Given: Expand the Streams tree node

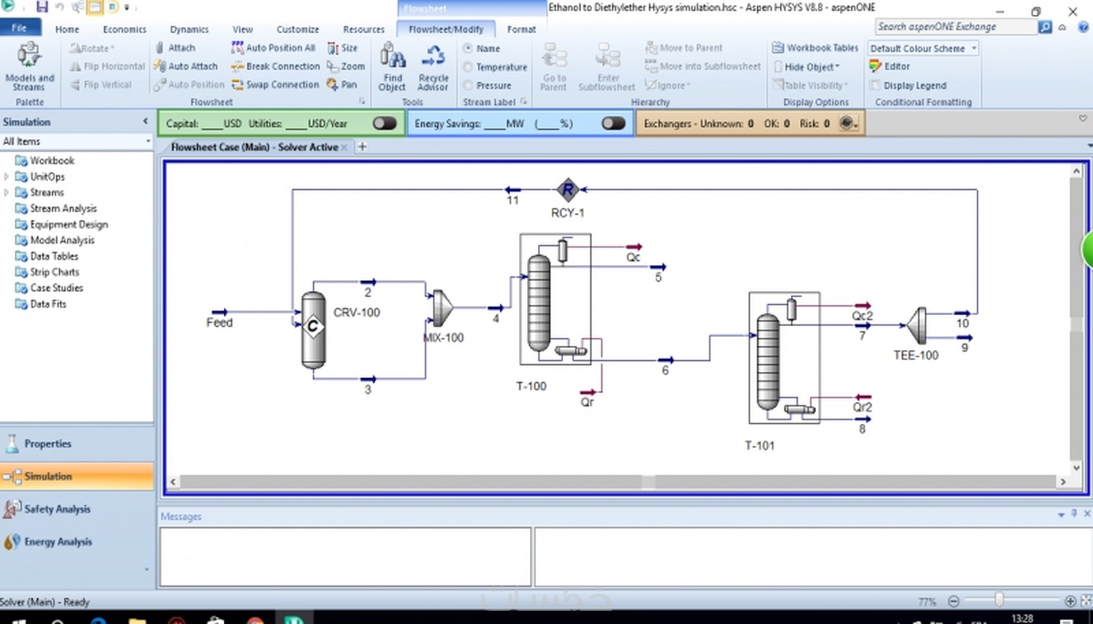Looking at the screenshot, I should tap(6, 192).
